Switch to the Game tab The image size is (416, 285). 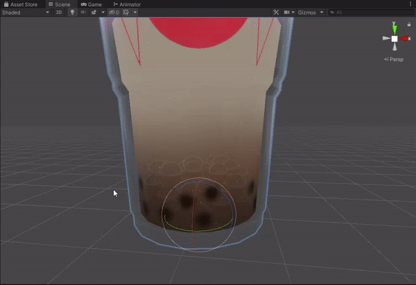tap(92, 4)
